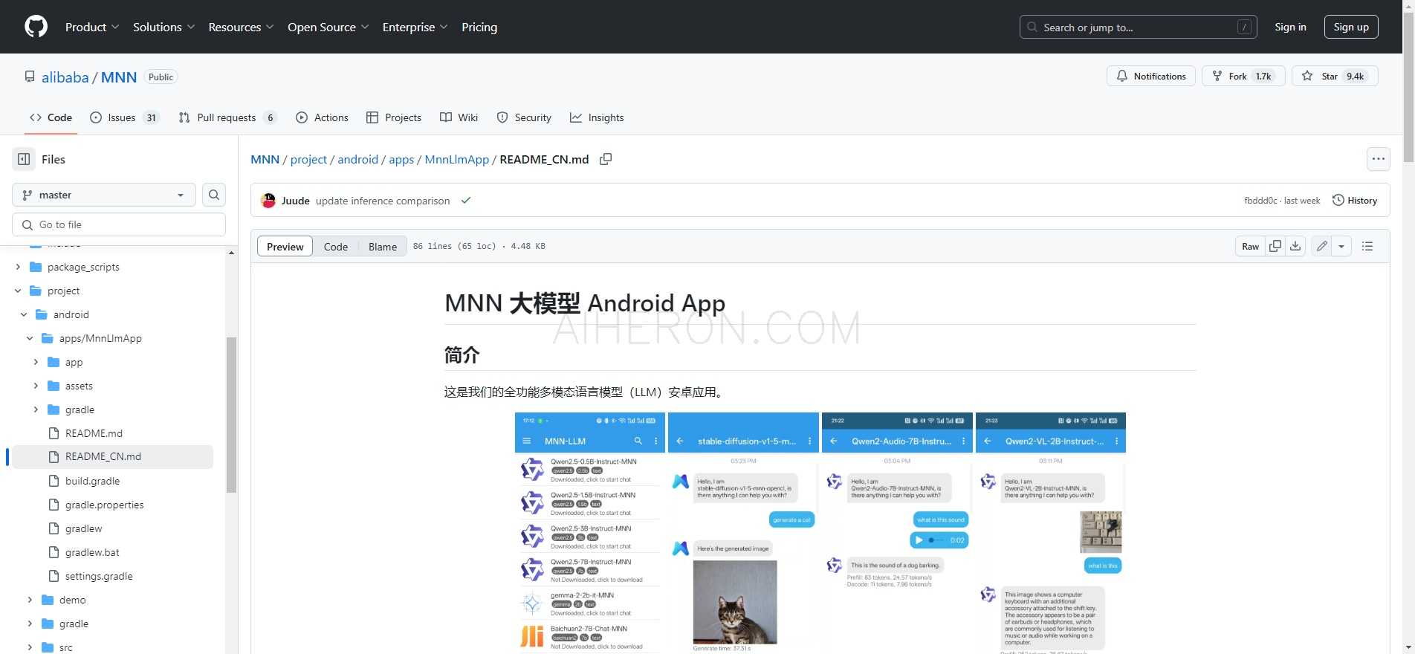The width and height of the screenshot is (1415, 654).
Task: Open the Pull requests tab
Action: [x=228, y=117]
